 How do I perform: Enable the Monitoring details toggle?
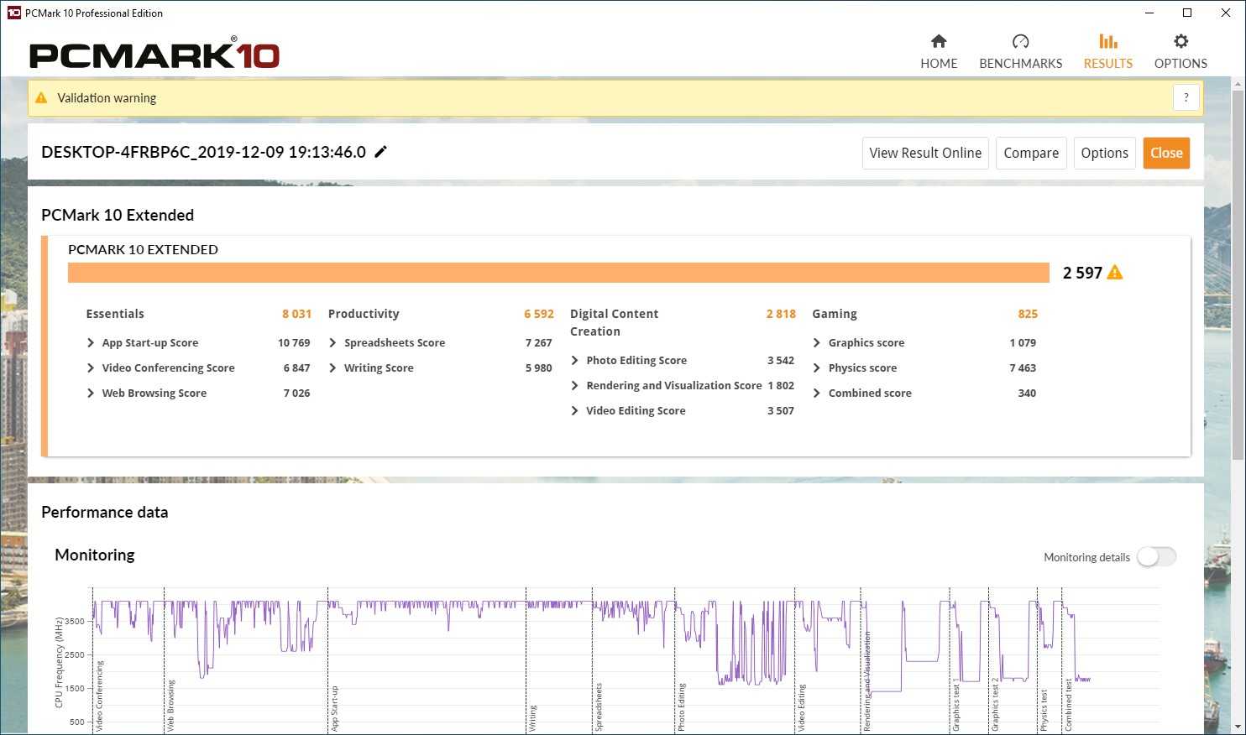coord(1156,557)
